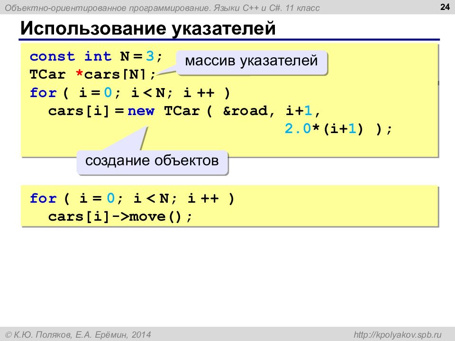455x341 pixels.
Task: Click the '&road,' argument in the code
Action: [x=249, y=111]
